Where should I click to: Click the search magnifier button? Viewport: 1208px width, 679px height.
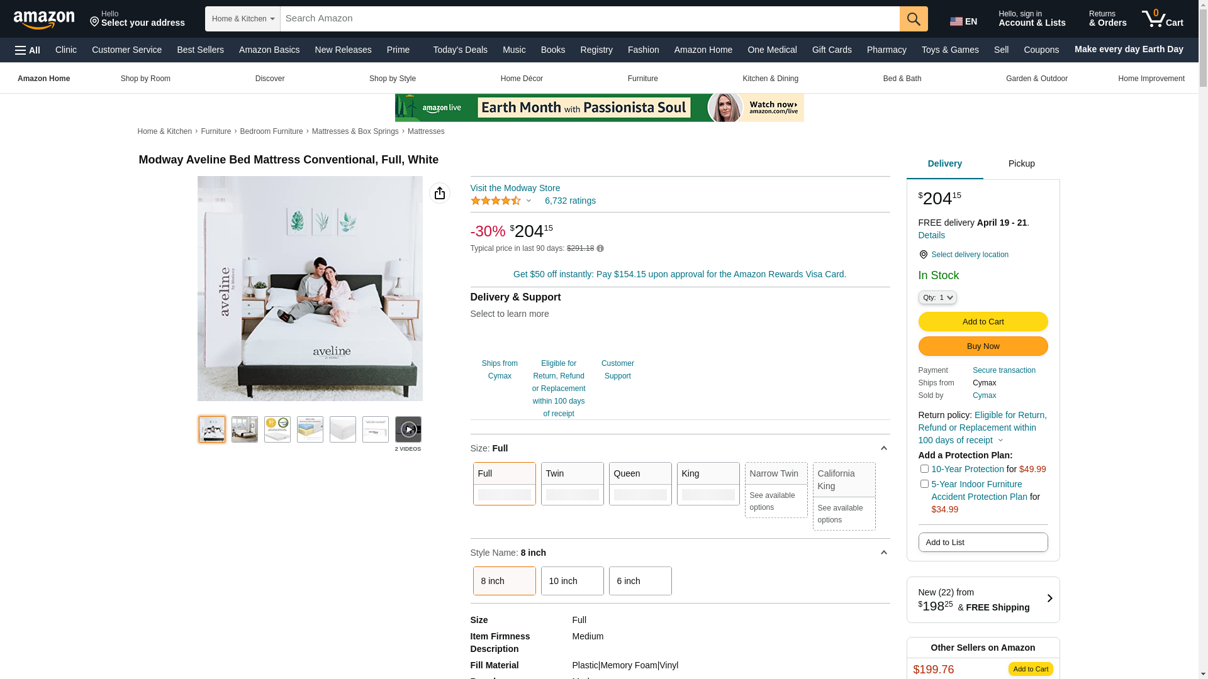click(x=913, y=19)
